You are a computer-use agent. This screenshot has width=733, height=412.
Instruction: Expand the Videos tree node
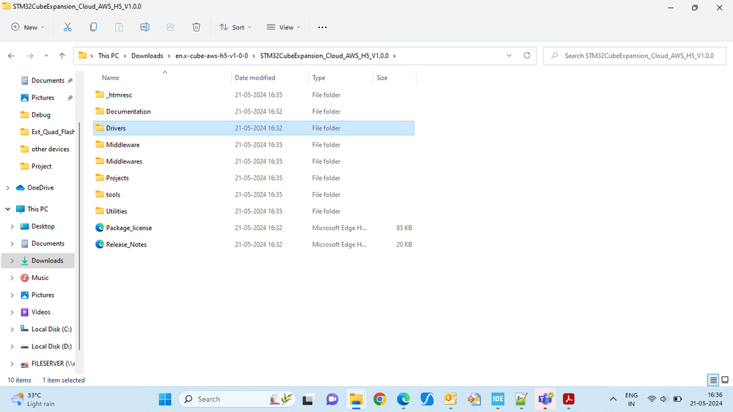click(12, 312)
